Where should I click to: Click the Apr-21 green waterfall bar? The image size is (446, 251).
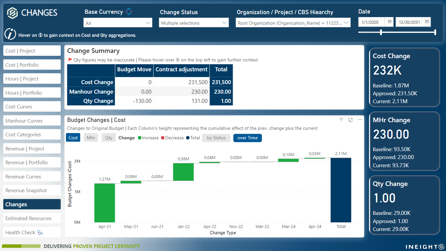pyautogui.click(x=104, y=203)
